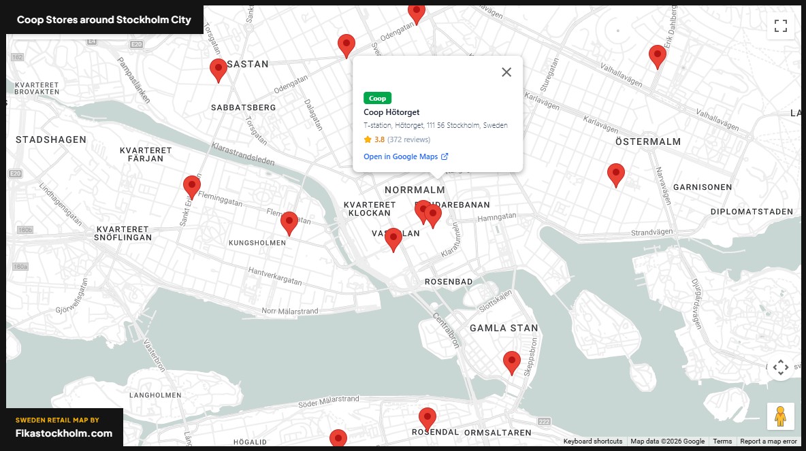Click the T-station Hötorget address text
Screen dimensions: 806x451
pyautogui.click(x=436, y=125)
